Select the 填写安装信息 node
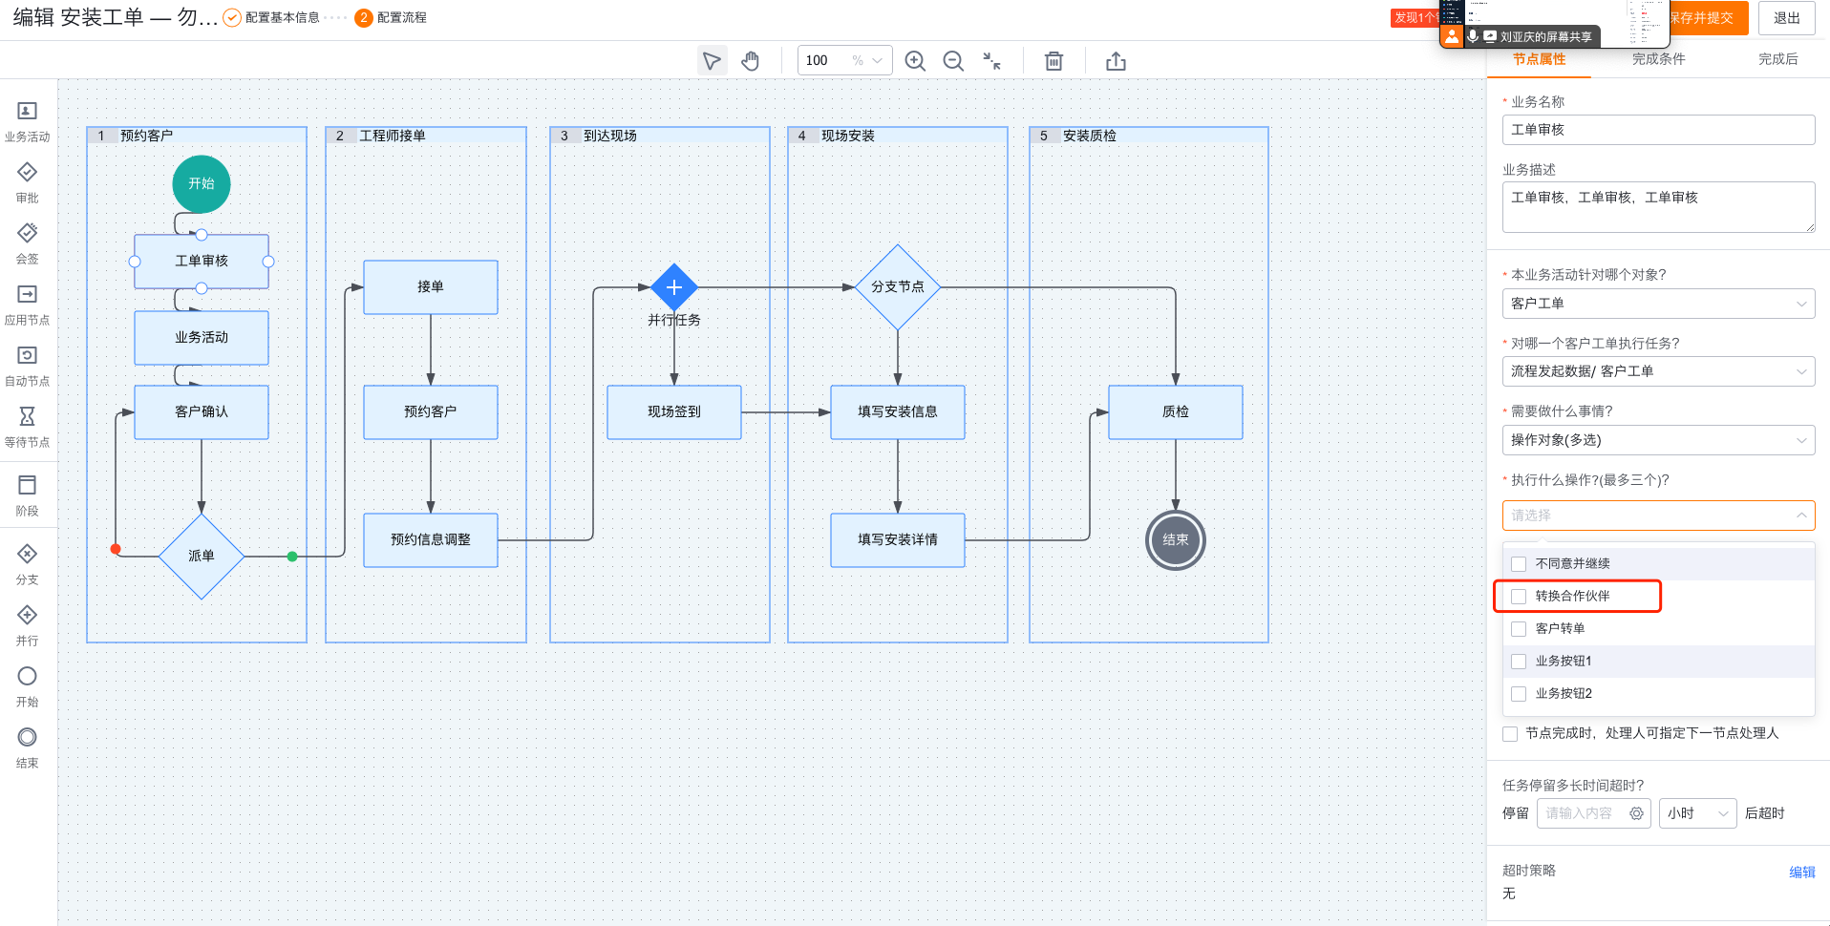 898,412
